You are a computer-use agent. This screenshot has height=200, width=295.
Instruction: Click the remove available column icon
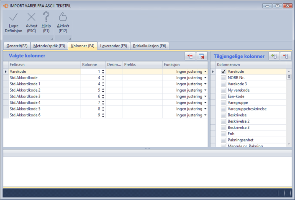pos(285,56)
